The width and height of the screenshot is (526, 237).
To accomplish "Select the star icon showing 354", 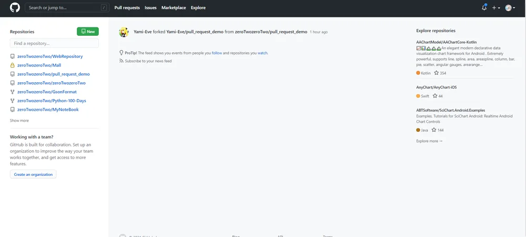I will tap(436, 73).
